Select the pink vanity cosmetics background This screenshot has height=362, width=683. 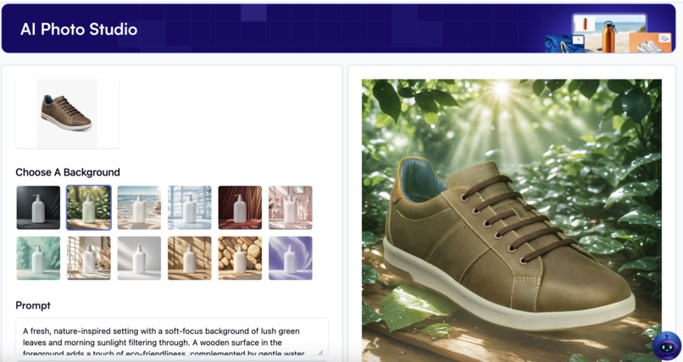pyautogui.click(x=291, y=208)
